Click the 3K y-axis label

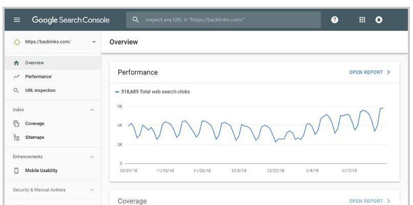[x=120, y=145]
